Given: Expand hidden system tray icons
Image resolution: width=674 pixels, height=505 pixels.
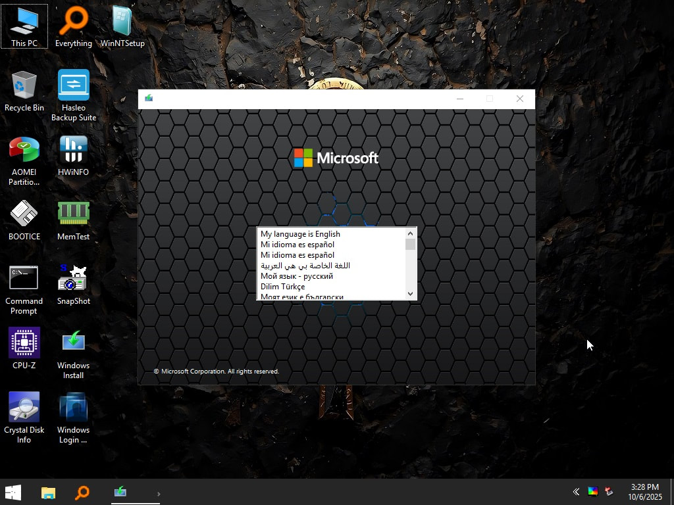Looking at the screenshot, I should [x=576, y=492].
